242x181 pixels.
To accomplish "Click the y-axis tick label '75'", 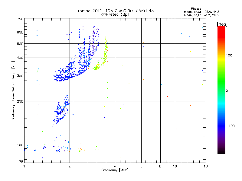I will tap(21, 162).
